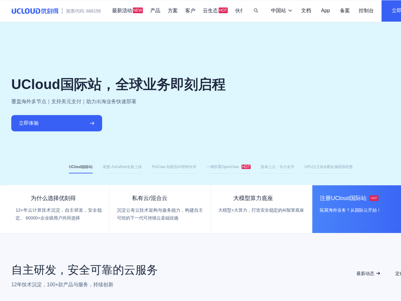Viewport: 401px width, 301px height.
Task: Open the 大模型算力底座 card
Action: point(261,209)
